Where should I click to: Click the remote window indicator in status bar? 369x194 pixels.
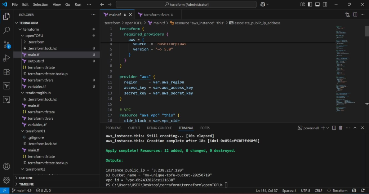click(x=4, y=190)
